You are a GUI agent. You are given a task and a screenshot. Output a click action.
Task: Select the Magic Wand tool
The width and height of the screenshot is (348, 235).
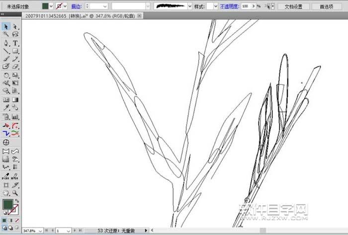tap(6, 34)
